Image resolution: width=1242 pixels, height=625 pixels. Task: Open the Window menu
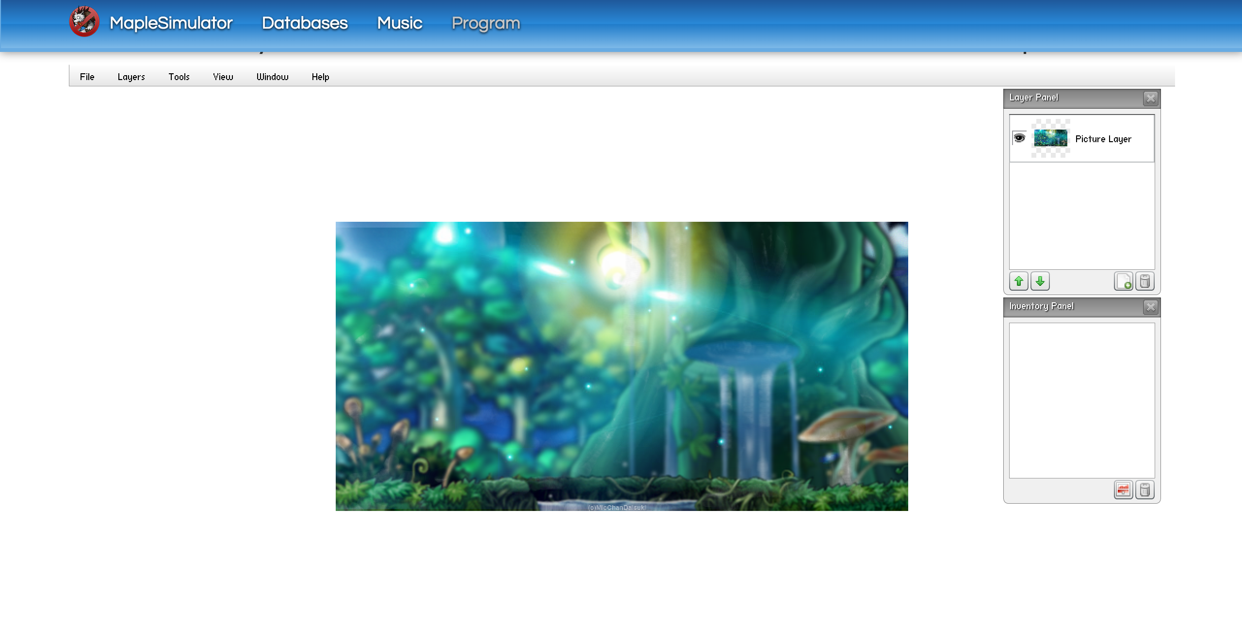pos(273,77)
